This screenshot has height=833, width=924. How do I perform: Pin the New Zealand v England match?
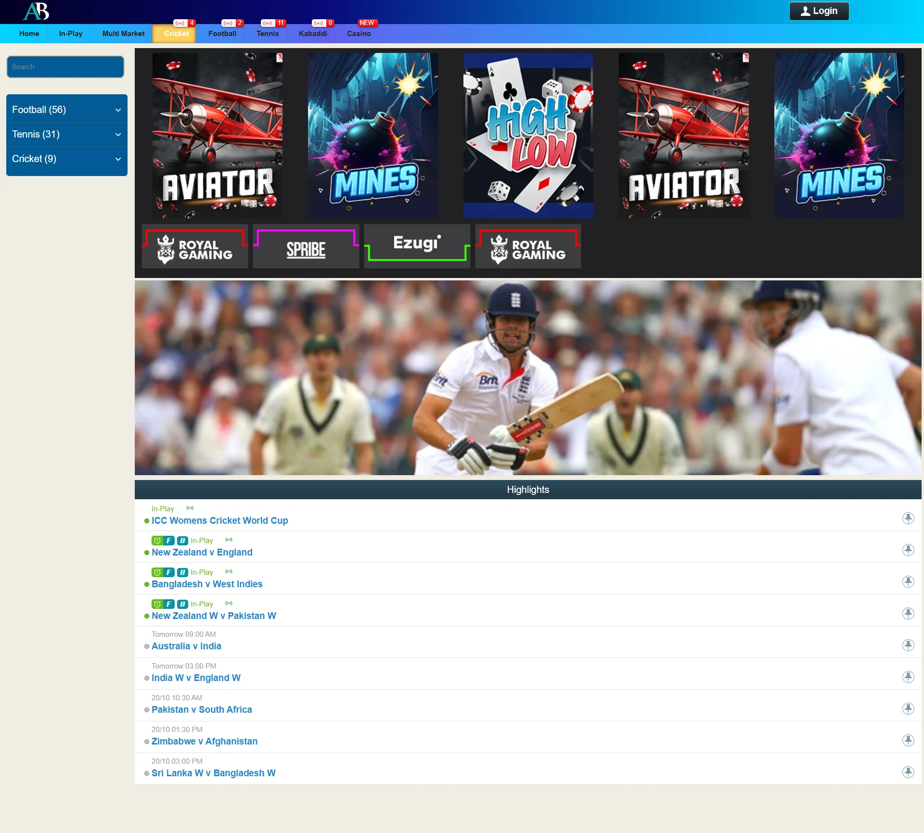tap(908, 550)
